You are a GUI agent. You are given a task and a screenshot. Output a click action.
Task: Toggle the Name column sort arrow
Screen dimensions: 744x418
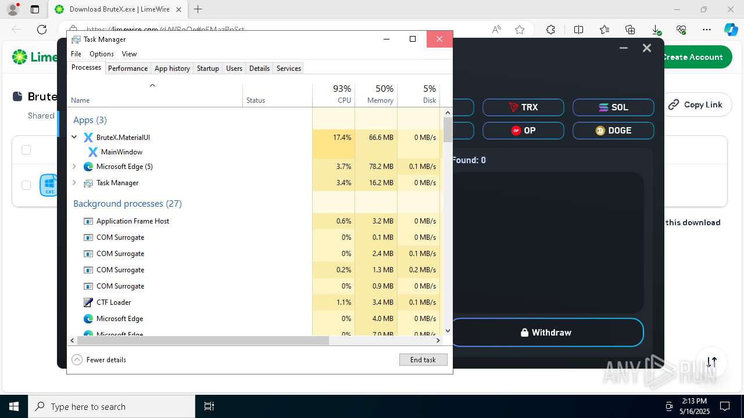pos(152,85)
